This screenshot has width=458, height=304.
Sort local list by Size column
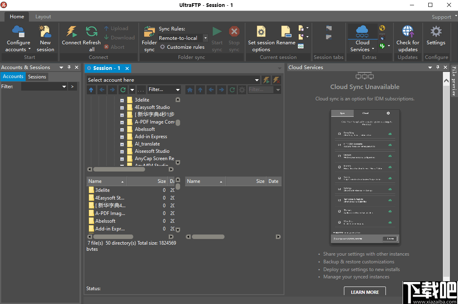point(147,181)
